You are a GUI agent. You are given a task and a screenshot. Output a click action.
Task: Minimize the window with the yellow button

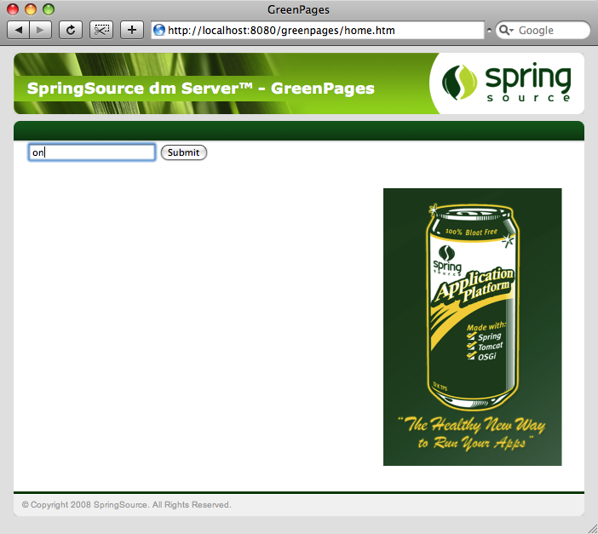coord(31,9)
